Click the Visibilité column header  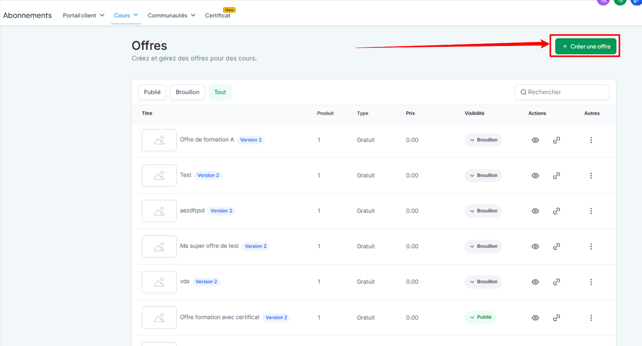[x=474, y=113]
